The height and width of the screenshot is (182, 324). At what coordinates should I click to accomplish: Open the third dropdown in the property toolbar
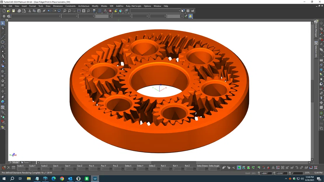(x=87, y=16)
